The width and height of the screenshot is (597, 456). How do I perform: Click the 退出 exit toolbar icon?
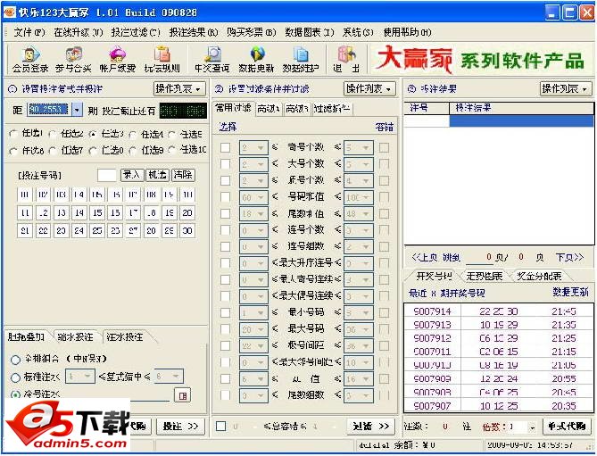345,60
